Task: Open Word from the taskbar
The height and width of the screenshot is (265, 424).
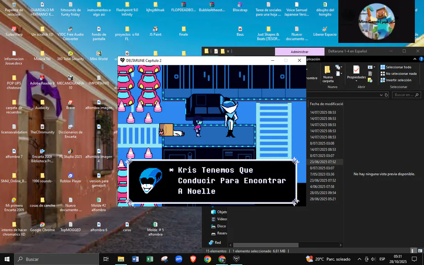Action: click(x=136, y=259)
